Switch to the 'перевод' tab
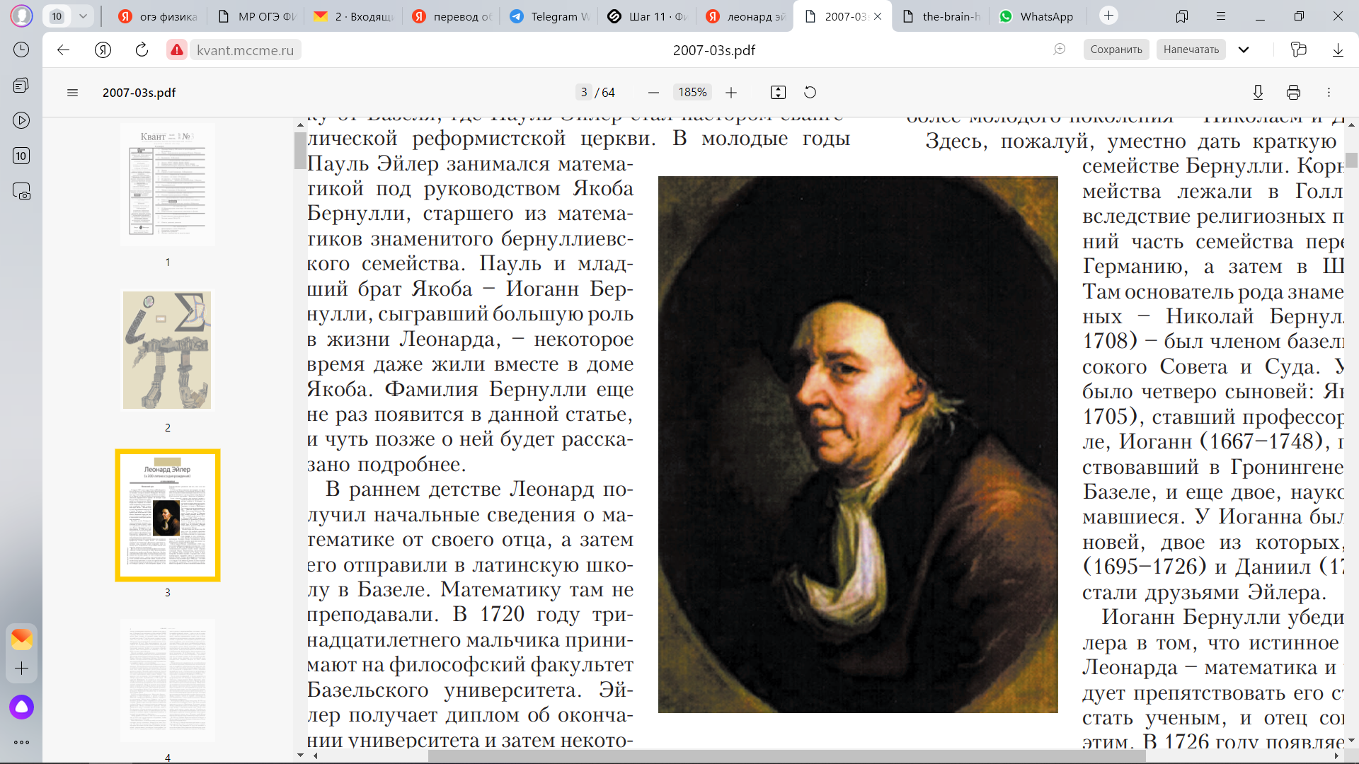This screenshot has height=764, width=1359. (x=452, y=16)
